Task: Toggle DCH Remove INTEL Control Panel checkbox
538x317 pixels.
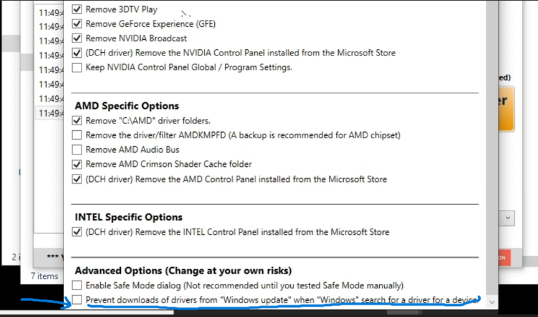Action: 77,232
